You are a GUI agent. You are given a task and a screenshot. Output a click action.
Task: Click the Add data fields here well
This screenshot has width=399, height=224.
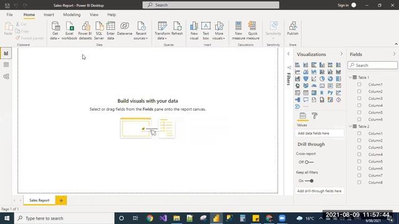[x=320, y=133]
